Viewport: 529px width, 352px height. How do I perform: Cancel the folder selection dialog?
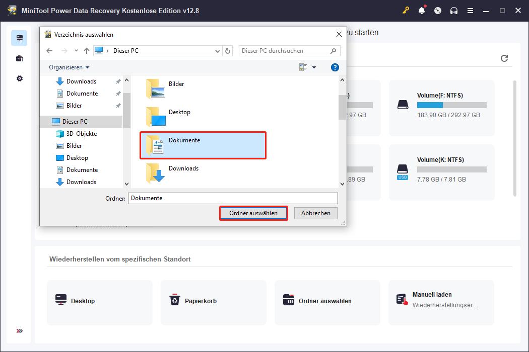(315, 213)
